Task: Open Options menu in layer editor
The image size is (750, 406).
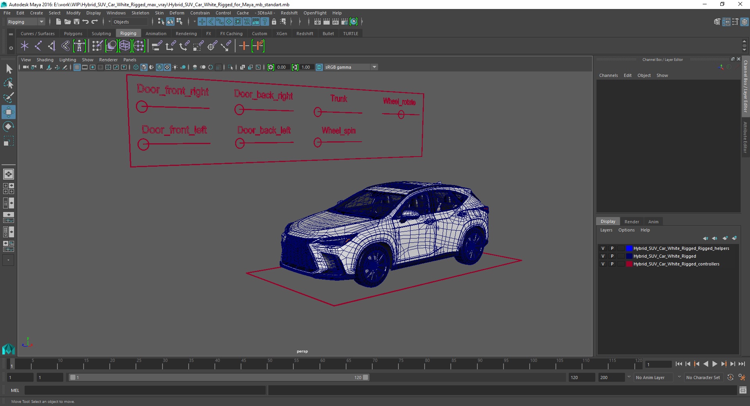Action: 626,230
